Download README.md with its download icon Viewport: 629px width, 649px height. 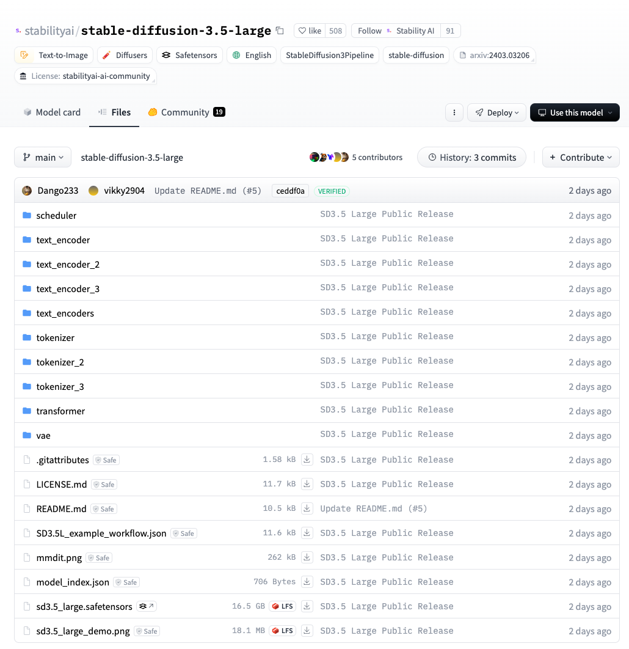click(307, 508)
